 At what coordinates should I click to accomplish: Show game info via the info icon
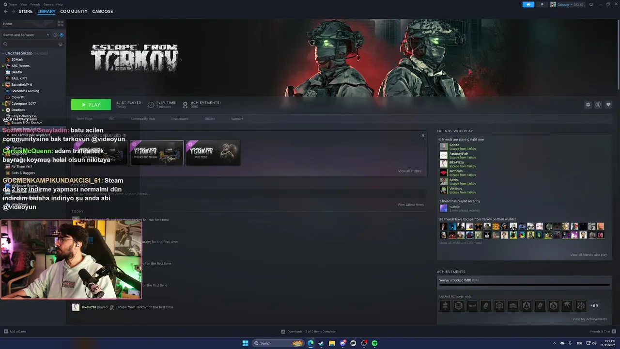(598, 105)
